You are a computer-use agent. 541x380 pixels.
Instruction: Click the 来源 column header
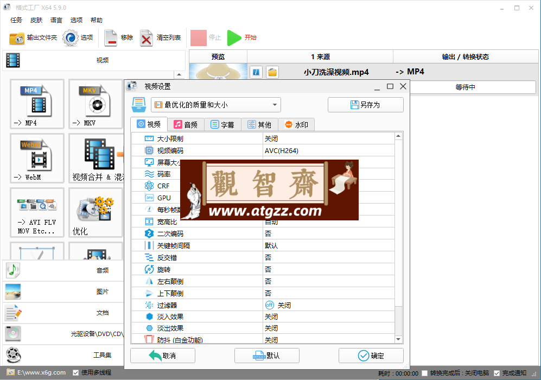point(320,56)
